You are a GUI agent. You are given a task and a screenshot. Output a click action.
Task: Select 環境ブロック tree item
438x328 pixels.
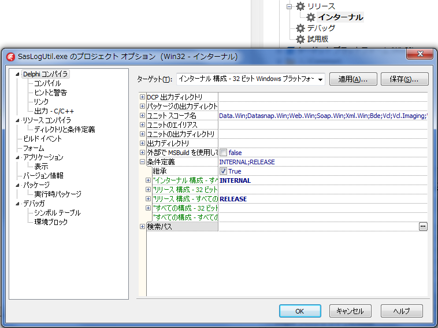(x=51, y=222)
